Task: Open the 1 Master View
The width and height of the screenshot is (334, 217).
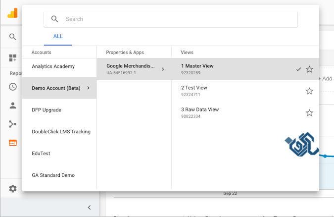Action: click(x=245, y=69)
